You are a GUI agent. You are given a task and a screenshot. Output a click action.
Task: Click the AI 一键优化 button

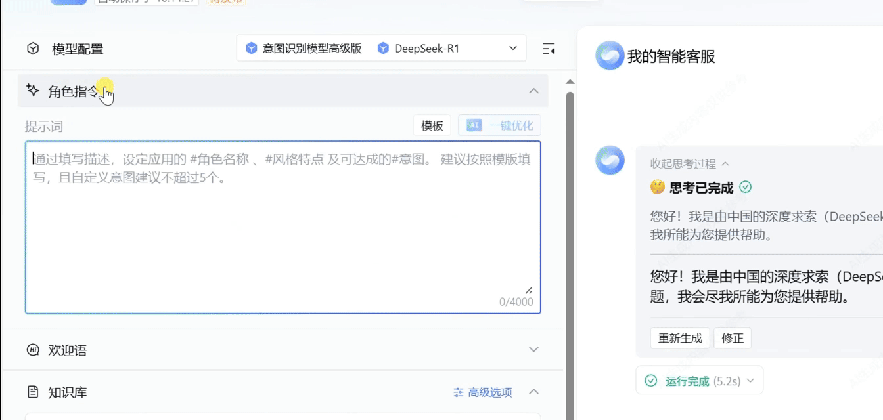(499, 125)
